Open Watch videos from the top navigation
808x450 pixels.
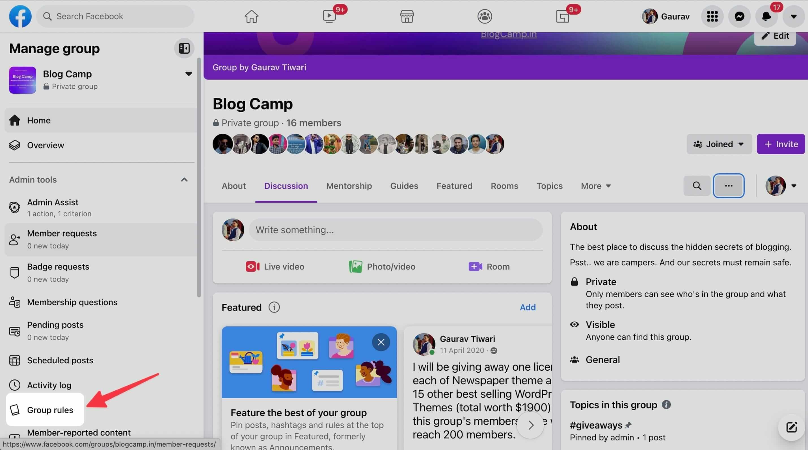(x=329, y=16)
